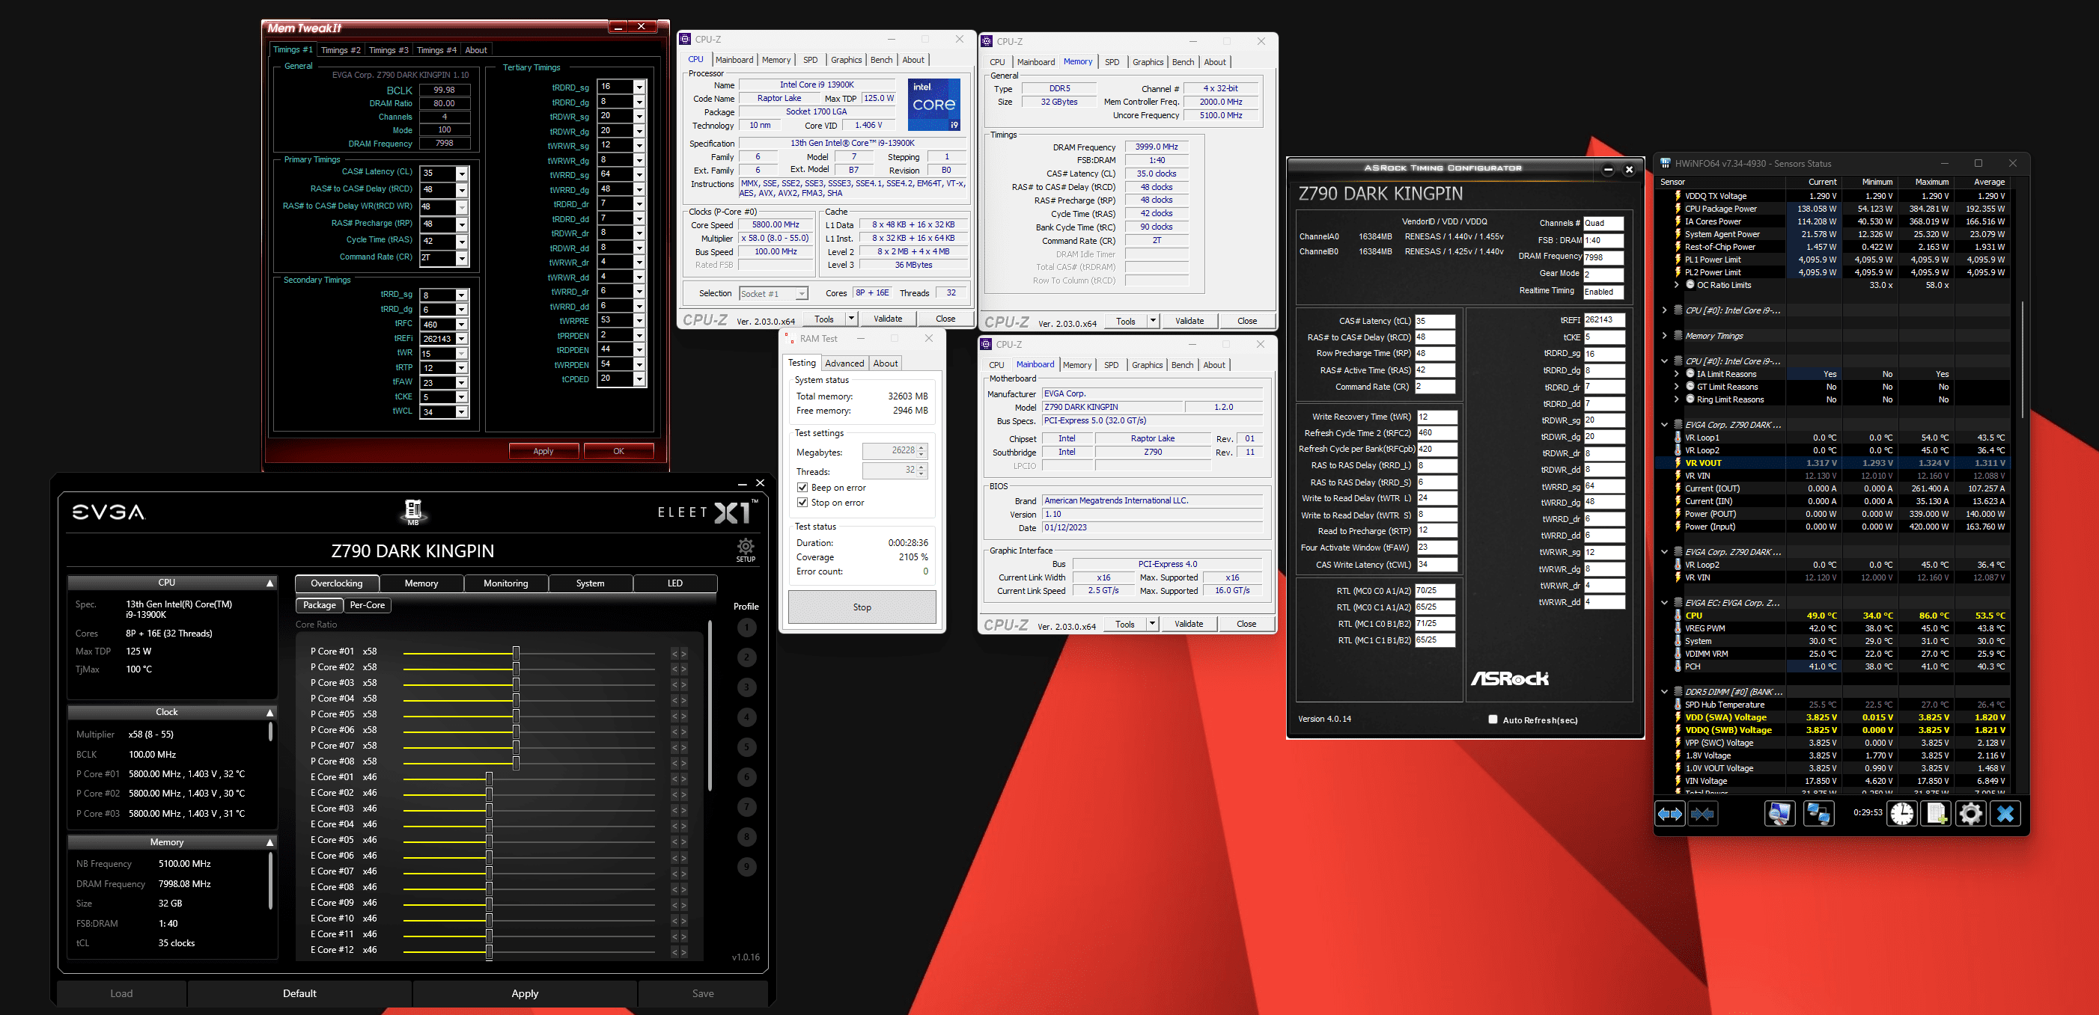Open Monitoring tab in ELEET X1
2099x1015 pixels.
506,583
